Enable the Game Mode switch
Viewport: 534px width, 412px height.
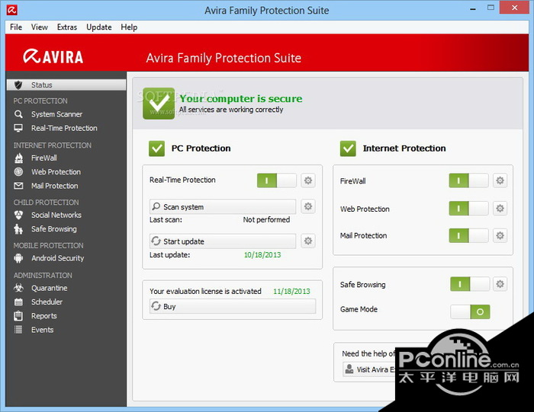tap(470, 311)
